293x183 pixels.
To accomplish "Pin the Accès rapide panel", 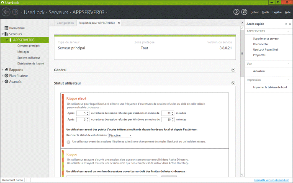I will (x=286, y=24).
